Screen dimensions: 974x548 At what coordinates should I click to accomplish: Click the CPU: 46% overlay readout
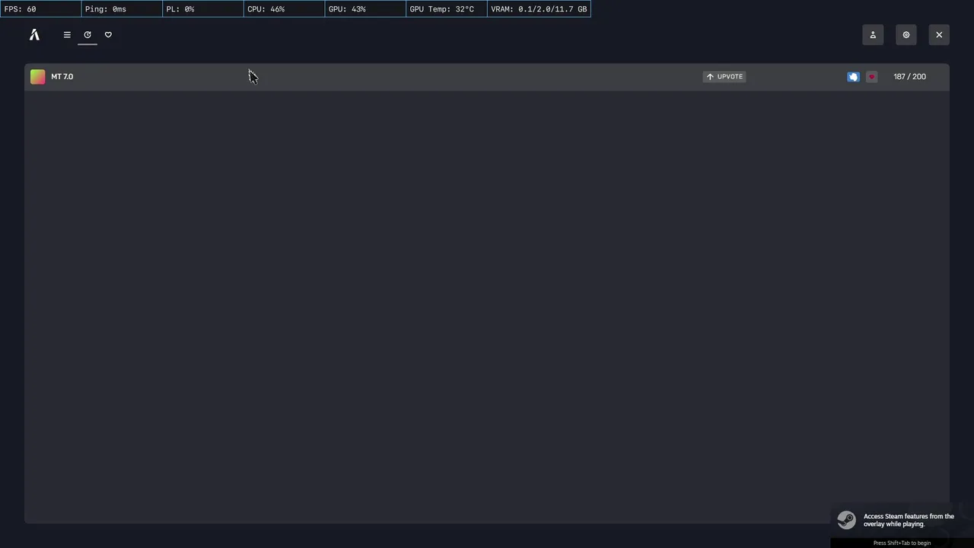point(284,9)
